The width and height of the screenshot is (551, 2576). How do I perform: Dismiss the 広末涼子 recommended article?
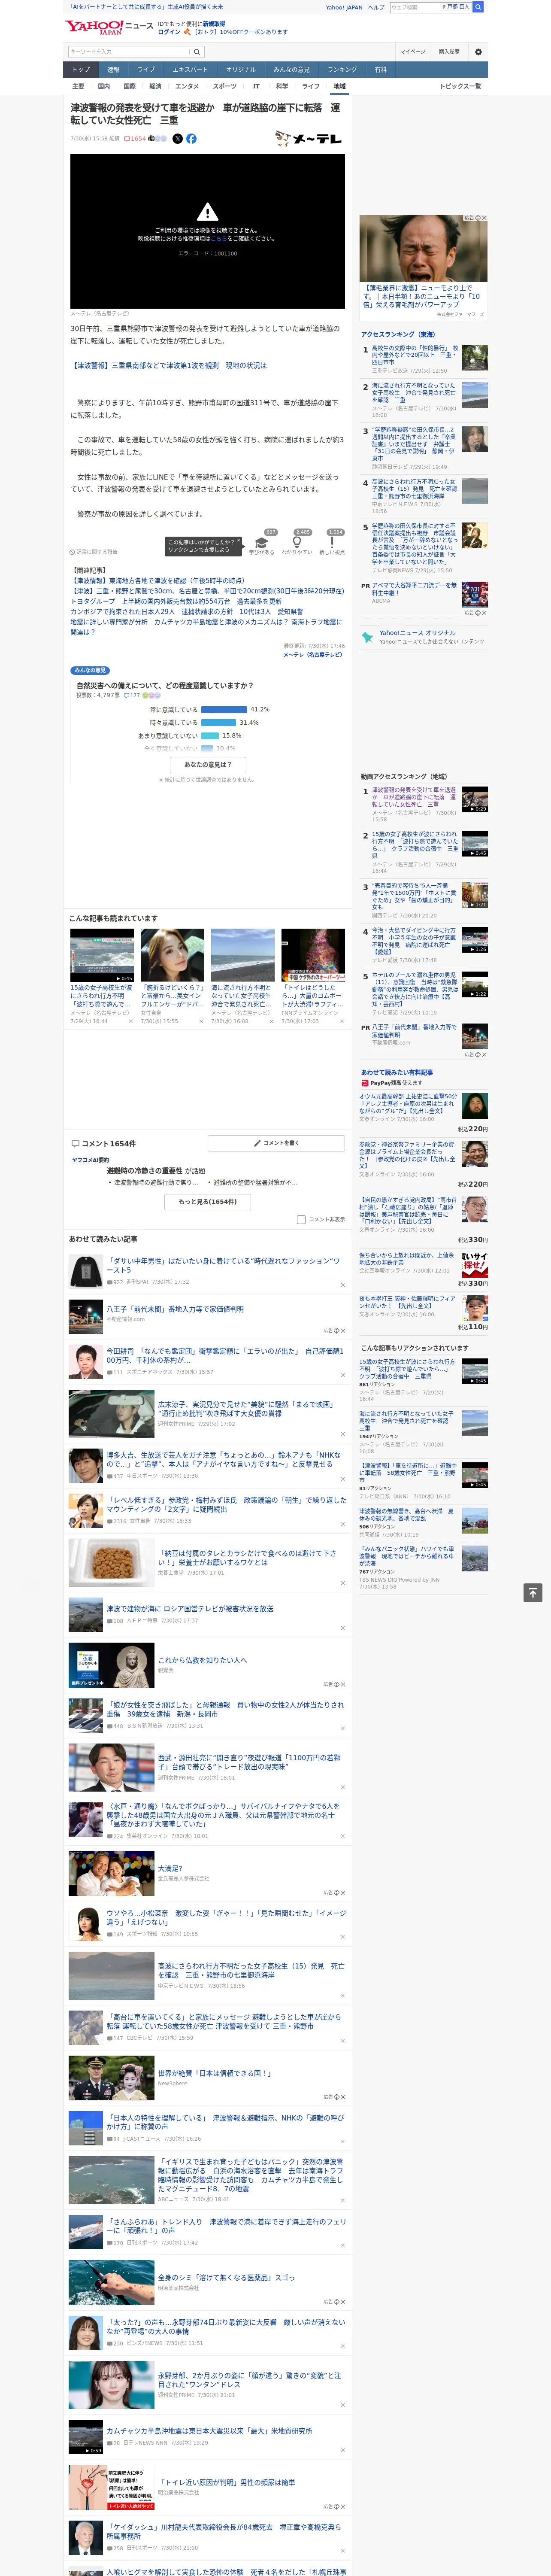point(342,1433)
